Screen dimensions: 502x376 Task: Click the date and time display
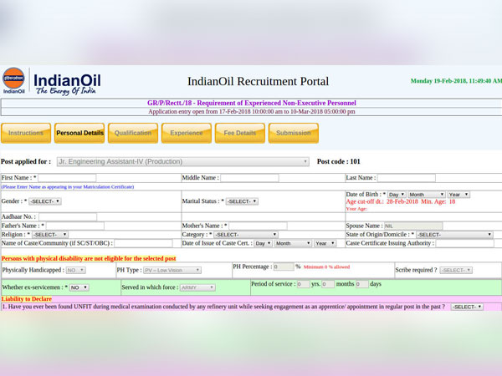456,81
